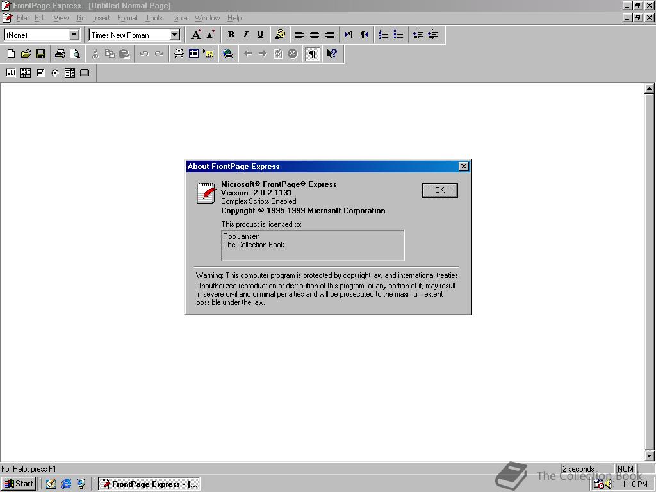
Task: Insert an image
Action: pos(208,54)
